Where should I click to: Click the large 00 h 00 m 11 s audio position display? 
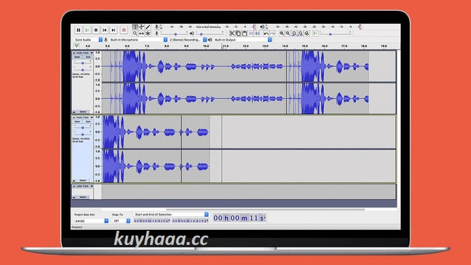[x=239, y=218]
